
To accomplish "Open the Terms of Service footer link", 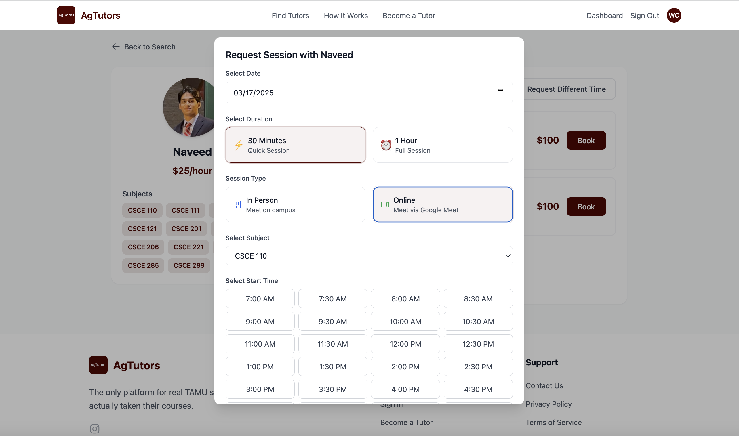I will 553,422.
